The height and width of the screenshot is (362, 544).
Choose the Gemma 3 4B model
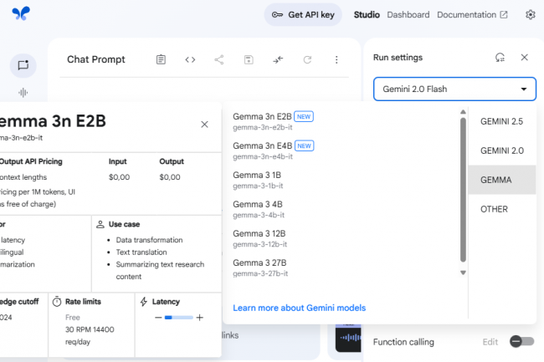(x=341, y=209)
